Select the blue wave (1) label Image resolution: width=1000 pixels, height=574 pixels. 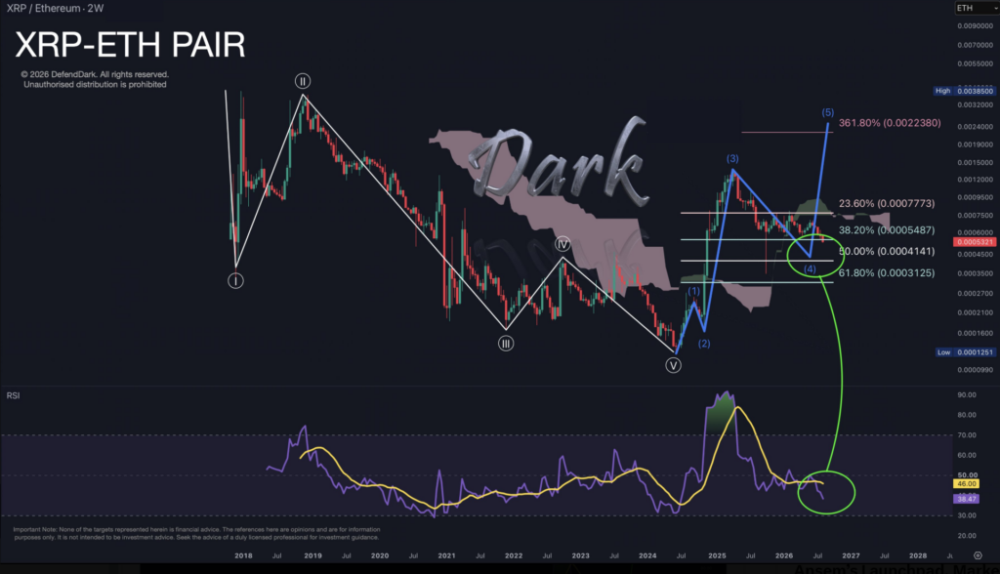click(x=694, y=292)
